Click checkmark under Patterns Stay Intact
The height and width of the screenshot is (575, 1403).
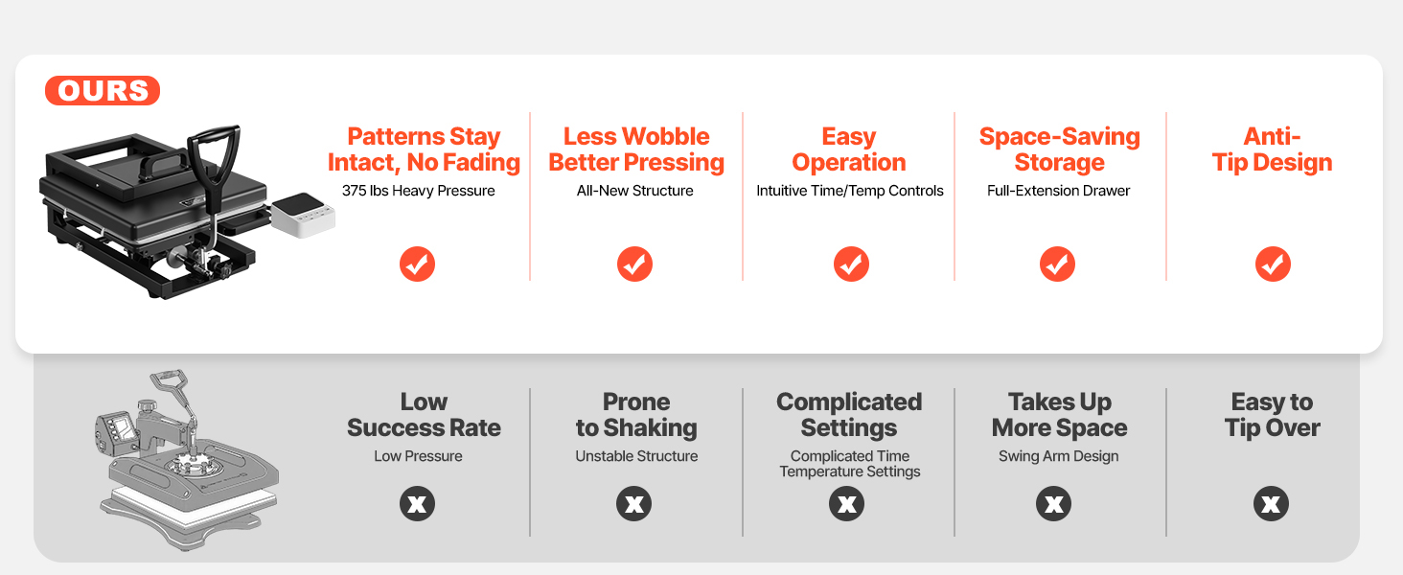pyautogui.click(x=417, y=264)
